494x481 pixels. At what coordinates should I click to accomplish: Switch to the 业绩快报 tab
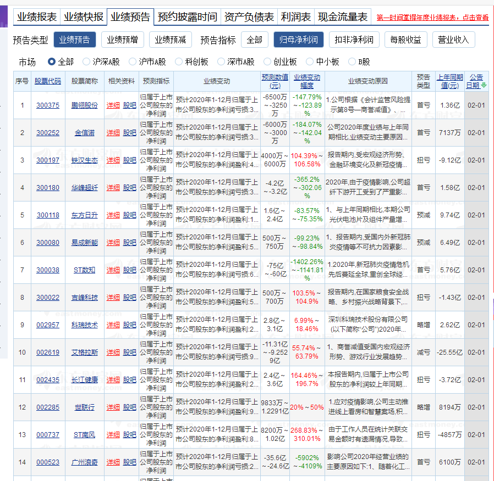pyautogui.click(x=84, y=16)
